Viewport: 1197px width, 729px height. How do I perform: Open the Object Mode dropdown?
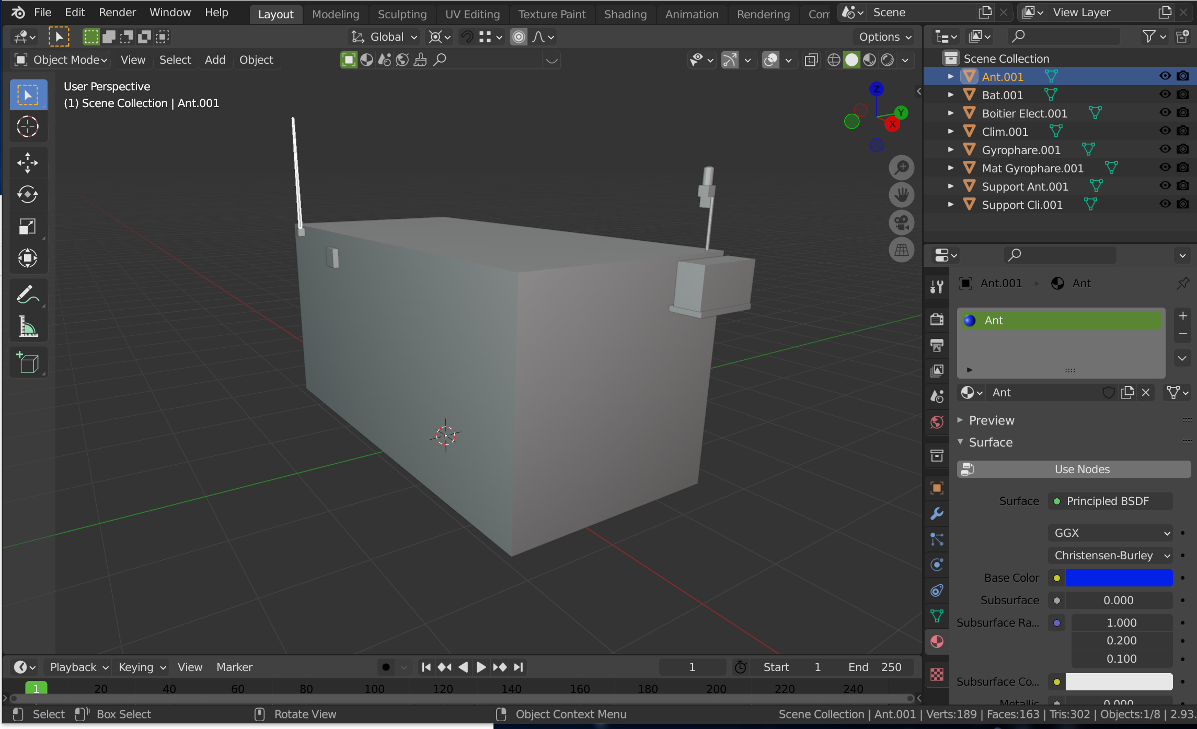61,60
